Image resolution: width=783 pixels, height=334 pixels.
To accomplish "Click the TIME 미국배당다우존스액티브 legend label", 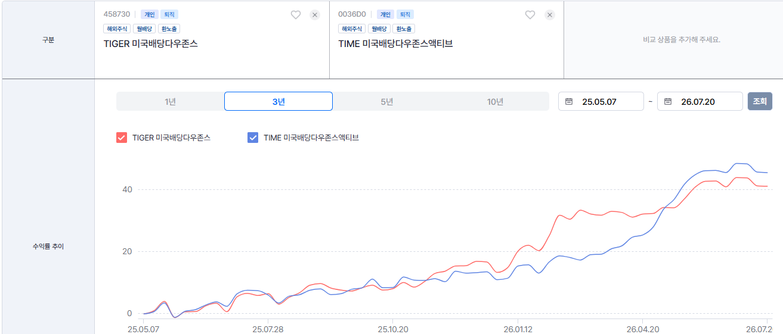I will (311, 138).
